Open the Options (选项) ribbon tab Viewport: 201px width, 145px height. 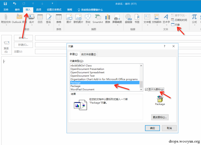39,10
